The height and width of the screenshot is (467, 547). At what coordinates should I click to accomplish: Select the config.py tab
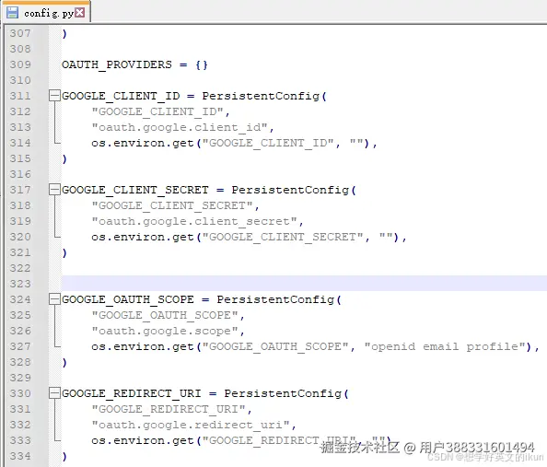(46, 13)
